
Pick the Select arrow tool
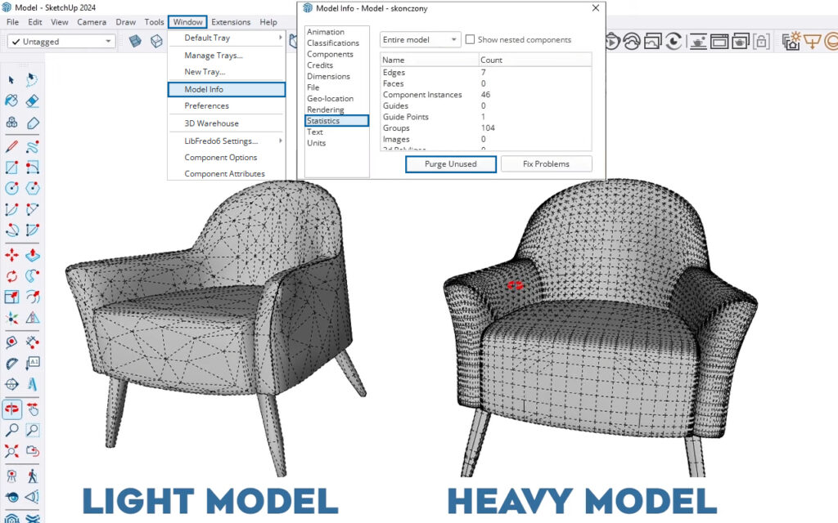pyautogui.click(x=11, y=79)
